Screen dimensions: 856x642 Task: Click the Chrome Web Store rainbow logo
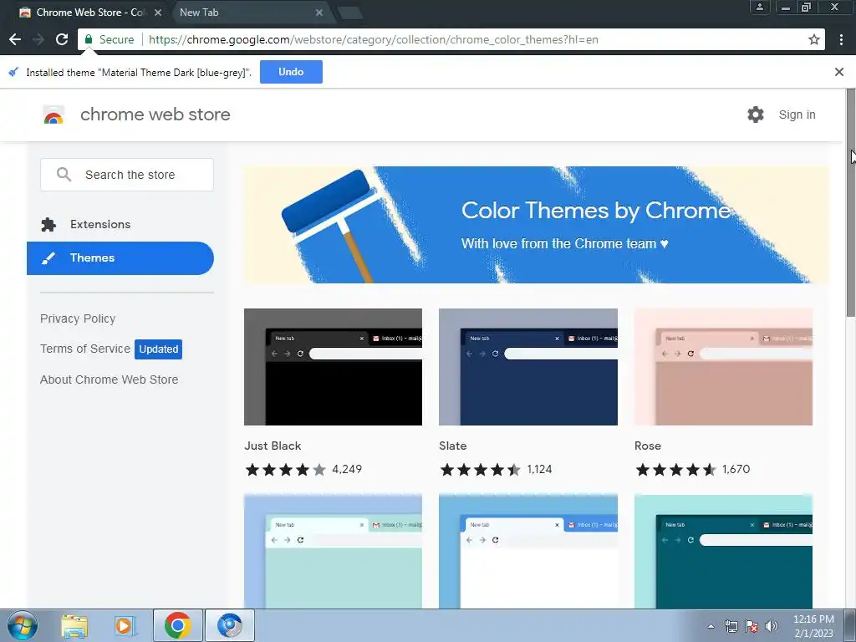53,115
